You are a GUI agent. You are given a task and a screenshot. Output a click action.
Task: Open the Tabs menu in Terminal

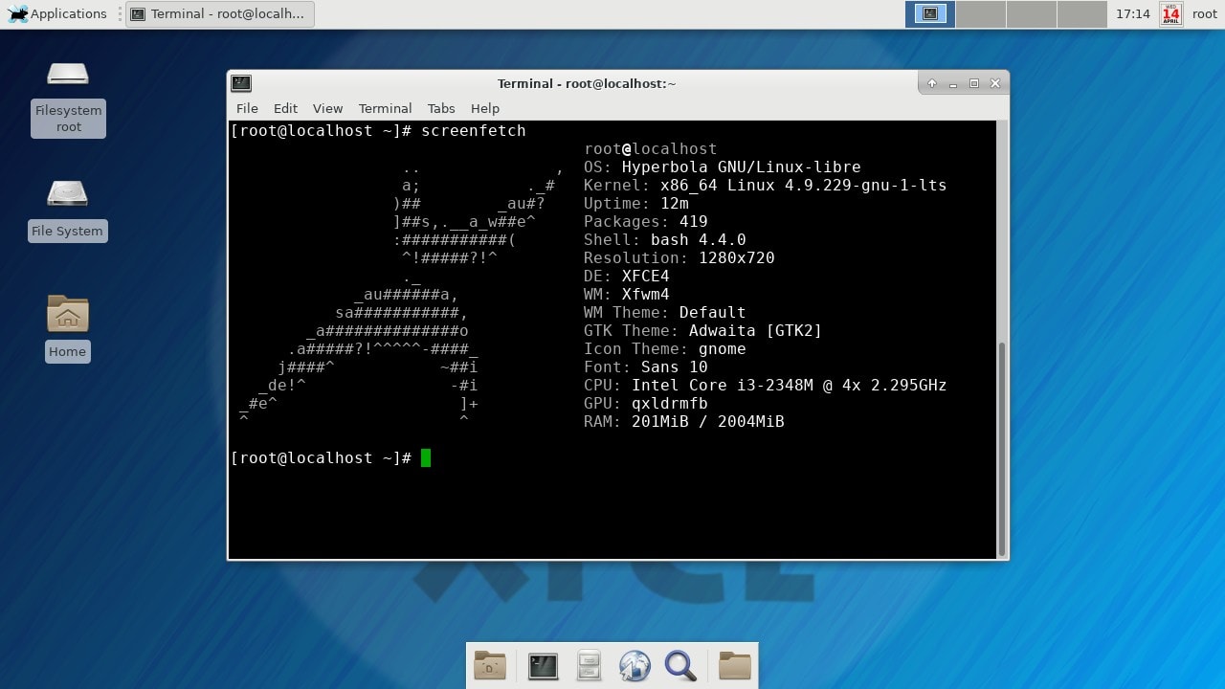[441, 108]
